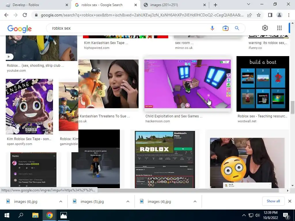The width and height of the screenshot is (295, 221).
Task: Expand options for images (5).jpg download
Action: tap(128, 201)
